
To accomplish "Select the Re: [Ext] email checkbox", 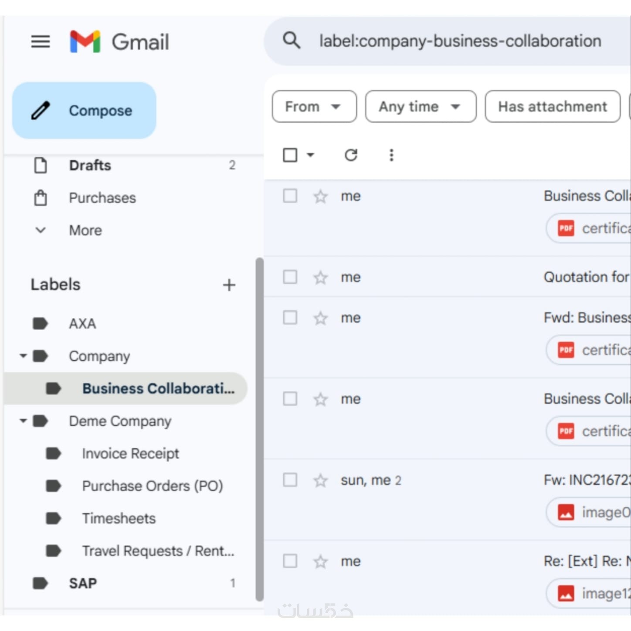I will 290,561.
